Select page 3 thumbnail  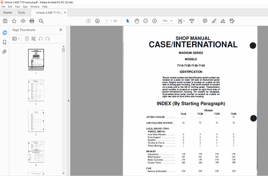pos(36,121)
